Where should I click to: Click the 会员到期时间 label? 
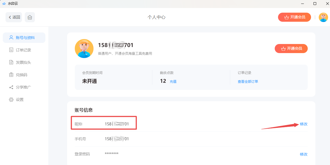coord(92,73)
